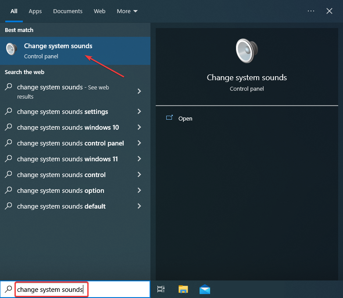Switch to the Documents tab
The width and height of the screenshot is (343, 298).
pos(68,11)
